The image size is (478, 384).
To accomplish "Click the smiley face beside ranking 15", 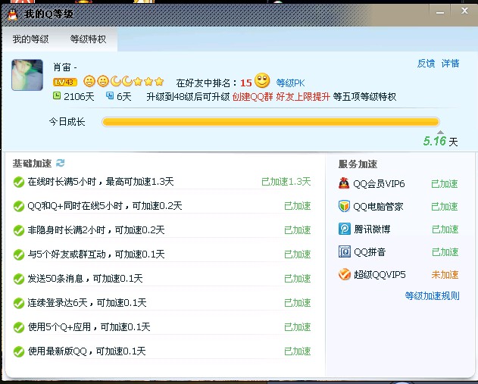I will [262, 80].
